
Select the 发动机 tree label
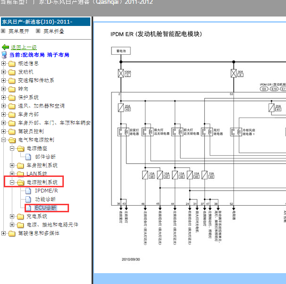(x=26, y=72)
